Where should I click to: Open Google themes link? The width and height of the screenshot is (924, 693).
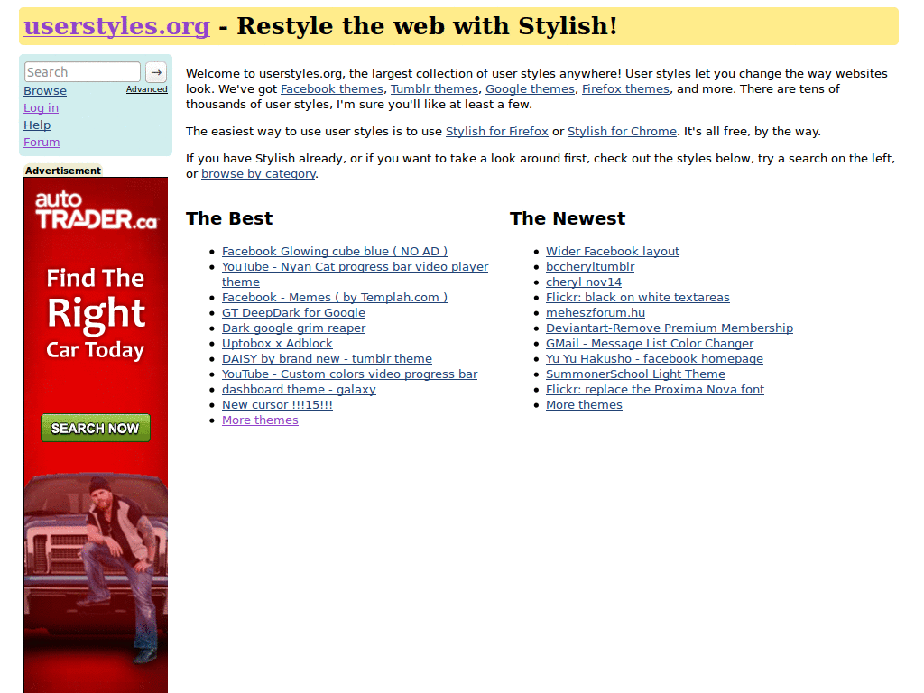coord(530,89)
